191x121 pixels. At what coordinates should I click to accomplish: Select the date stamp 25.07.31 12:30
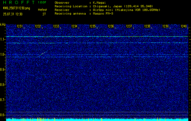click(13, 14)
